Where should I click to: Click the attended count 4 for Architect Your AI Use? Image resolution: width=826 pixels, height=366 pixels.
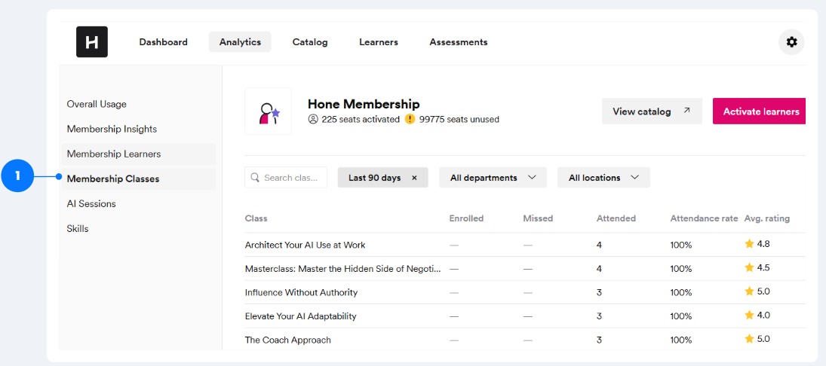pyautogui.click(x=599, y=245)
